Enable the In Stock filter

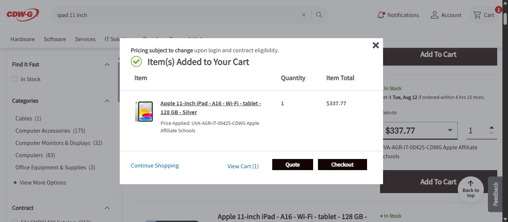point(15,79)
